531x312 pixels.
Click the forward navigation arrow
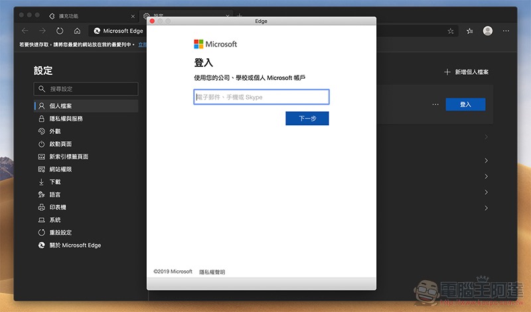tap(42, 30)
